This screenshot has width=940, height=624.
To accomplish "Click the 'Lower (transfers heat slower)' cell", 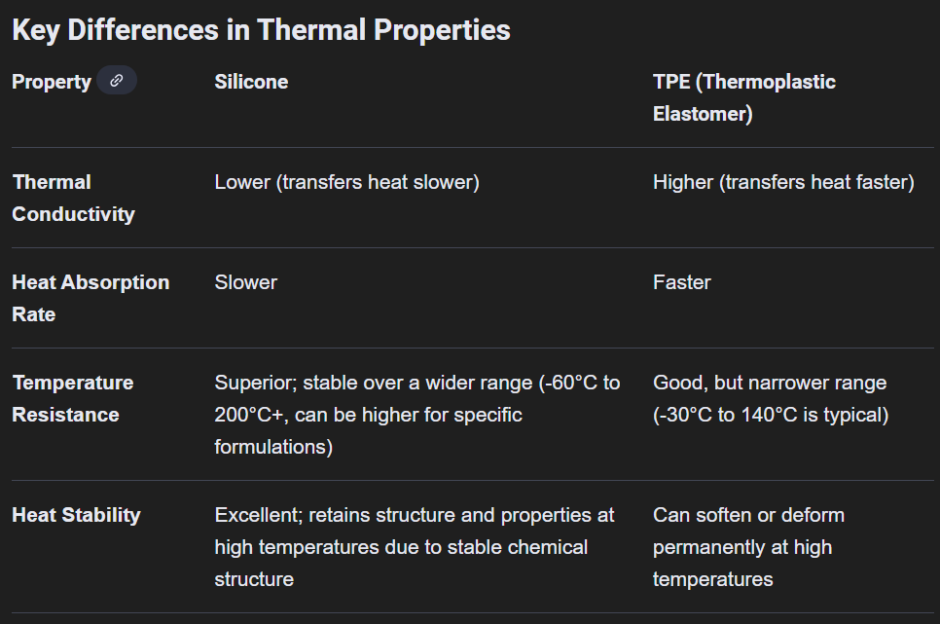I will (346, 182).
